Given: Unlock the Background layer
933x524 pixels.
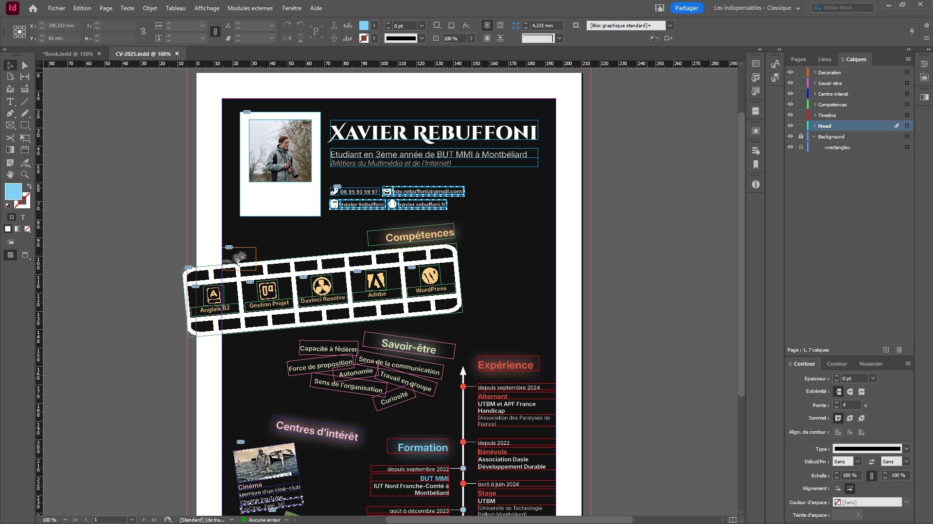Looking at the screenshot, I should [801, 136].
